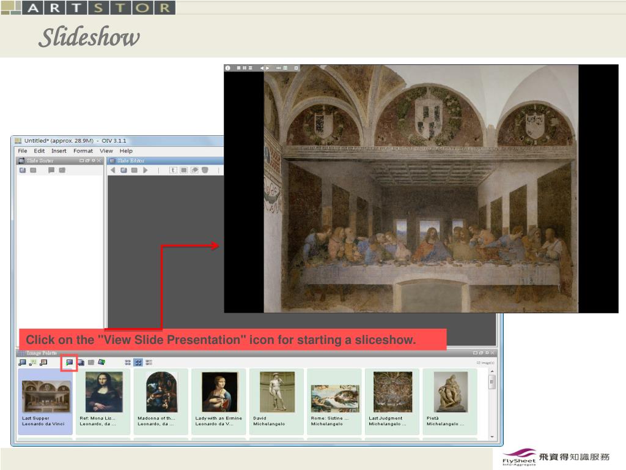Close the Image Palette panel
Viewport: 626px width, 470px height.
coord(493,353)
